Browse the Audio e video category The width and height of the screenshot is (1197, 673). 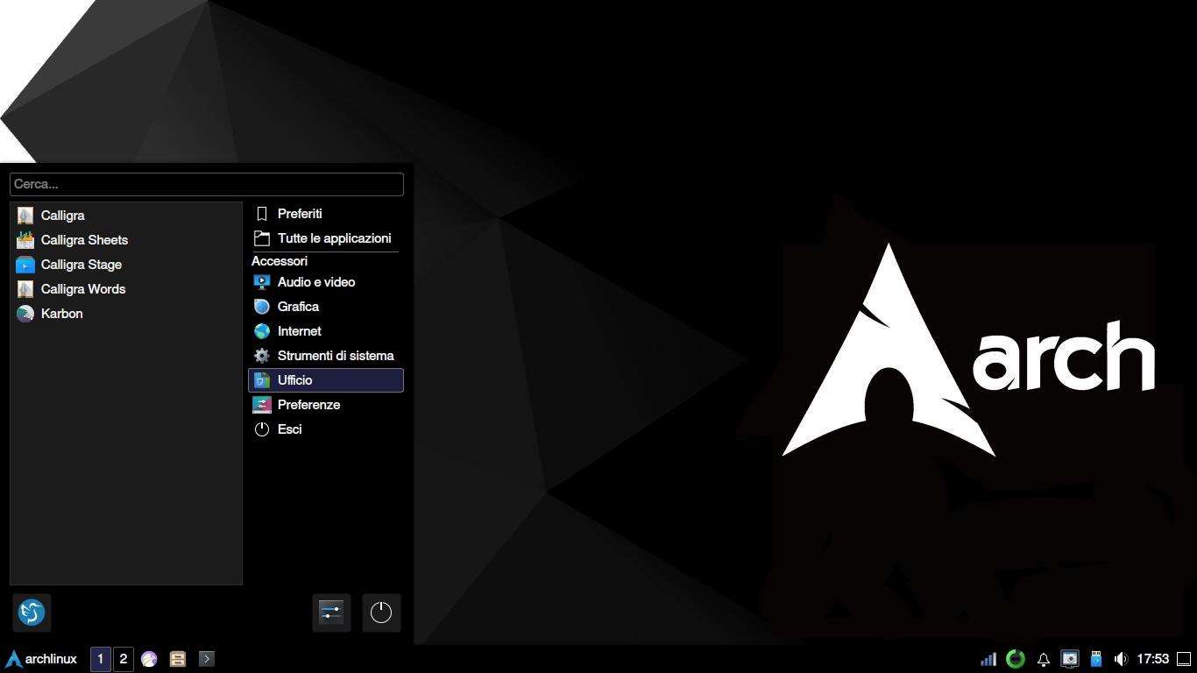[x=326, y=282]
